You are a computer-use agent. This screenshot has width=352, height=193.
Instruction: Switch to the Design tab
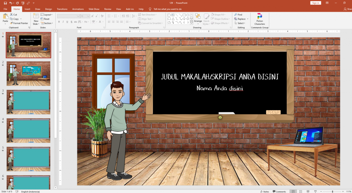48,9
